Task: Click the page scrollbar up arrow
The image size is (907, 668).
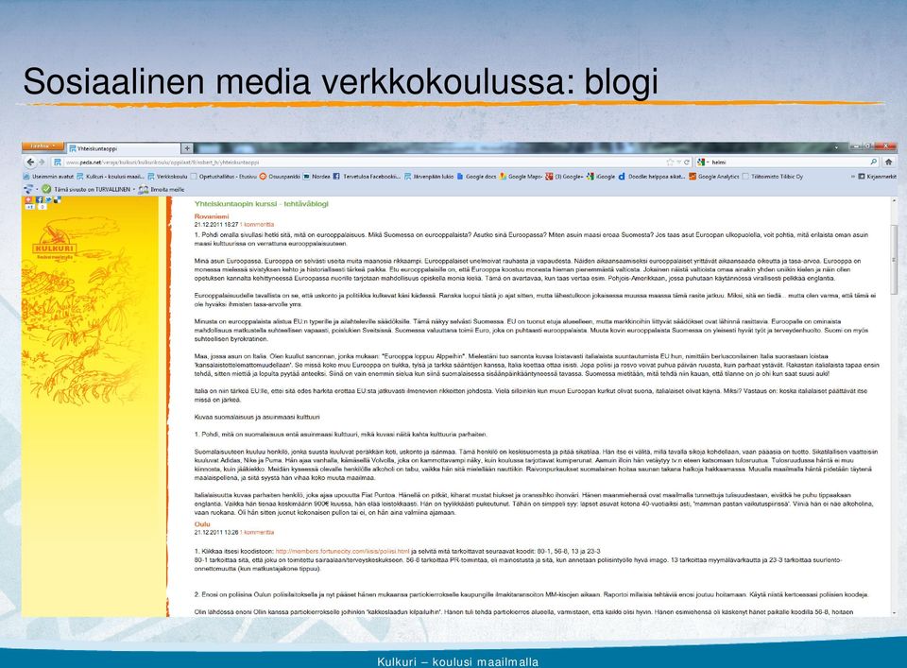Action: click(x=895, y=200)
